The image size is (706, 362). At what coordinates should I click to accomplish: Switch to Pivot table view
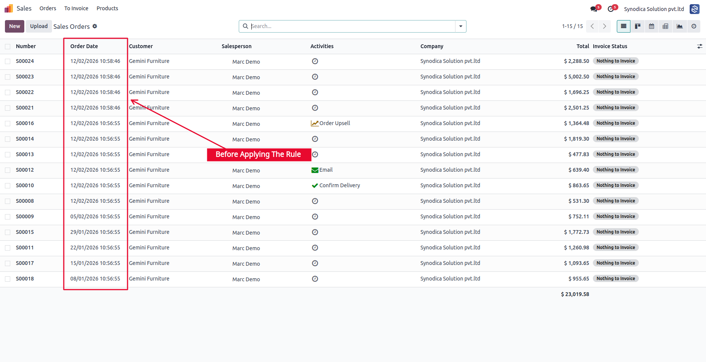(665, 26)
